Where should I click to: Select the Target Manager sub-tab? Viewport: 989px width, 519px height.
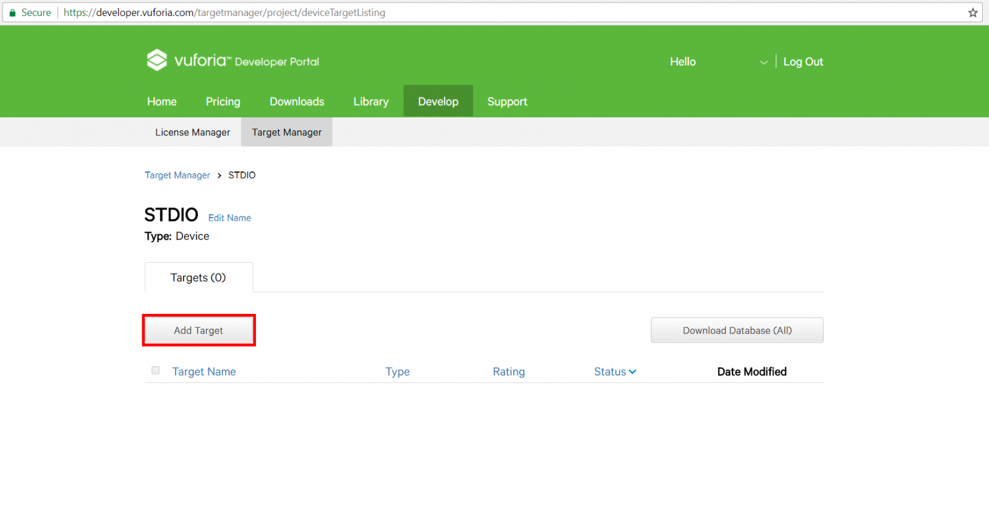[x=287, y=132]
